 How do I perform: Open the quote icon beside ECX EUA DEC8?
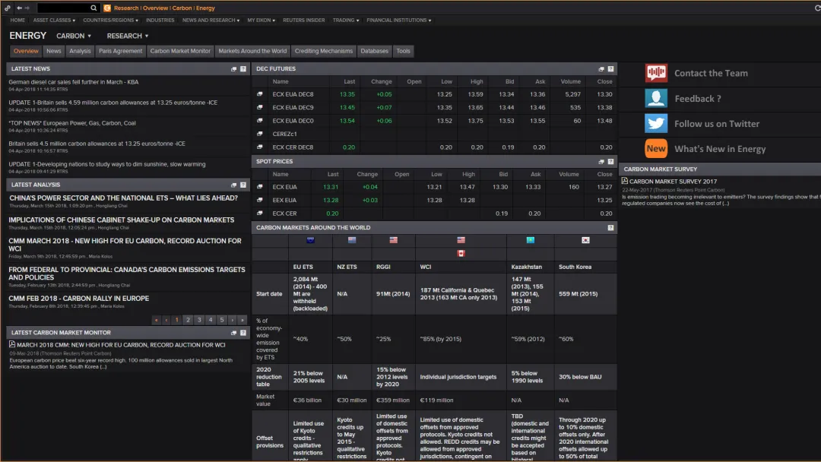tap(260, 94)
